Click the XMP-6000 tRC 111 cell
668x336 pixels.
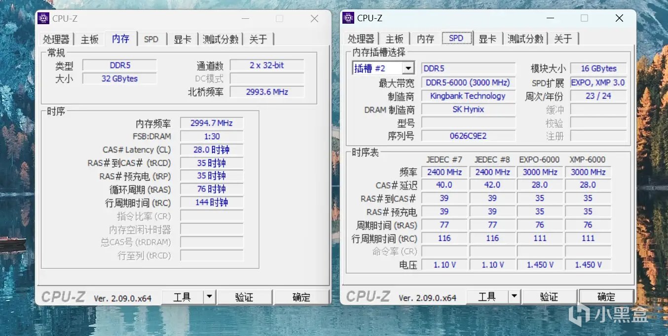[588, 238]
